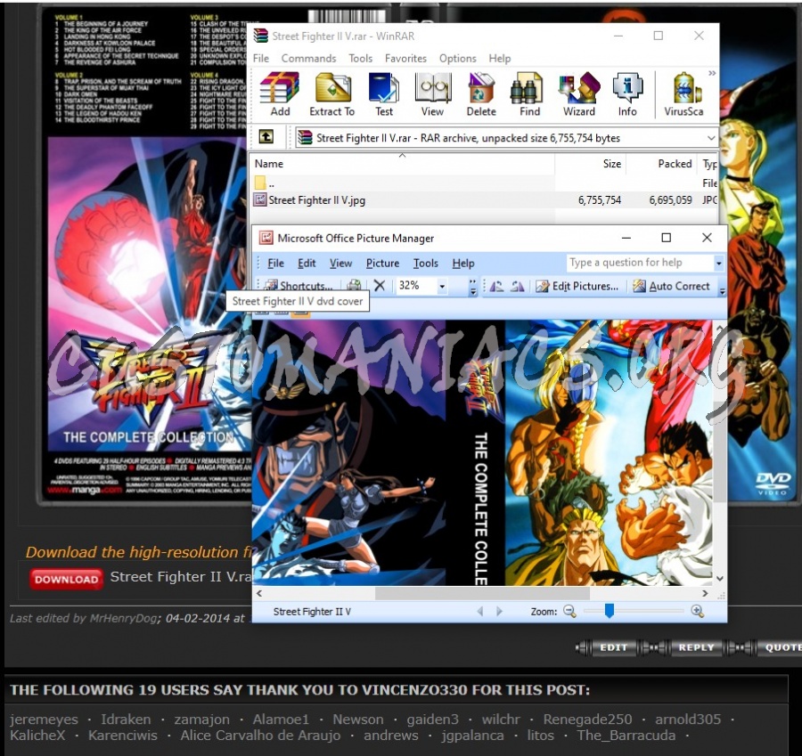Viewport: 802px width, 756px height.
Task: Rotate picture left icon
Action: pos(496,286)
